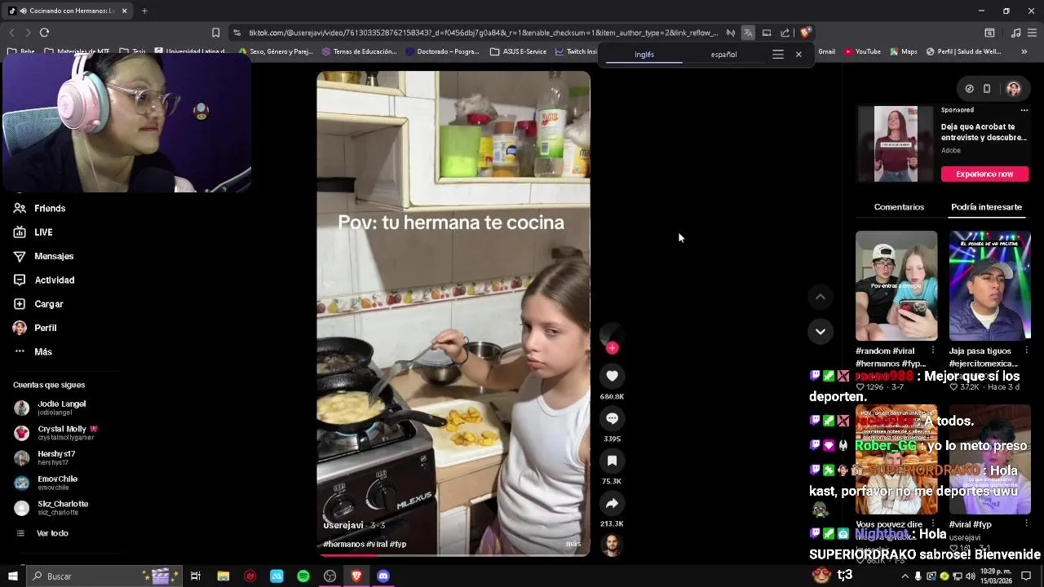Click the browser address bar URL
The width and height of the screenshot is (1044, 587).
point(483,33)
